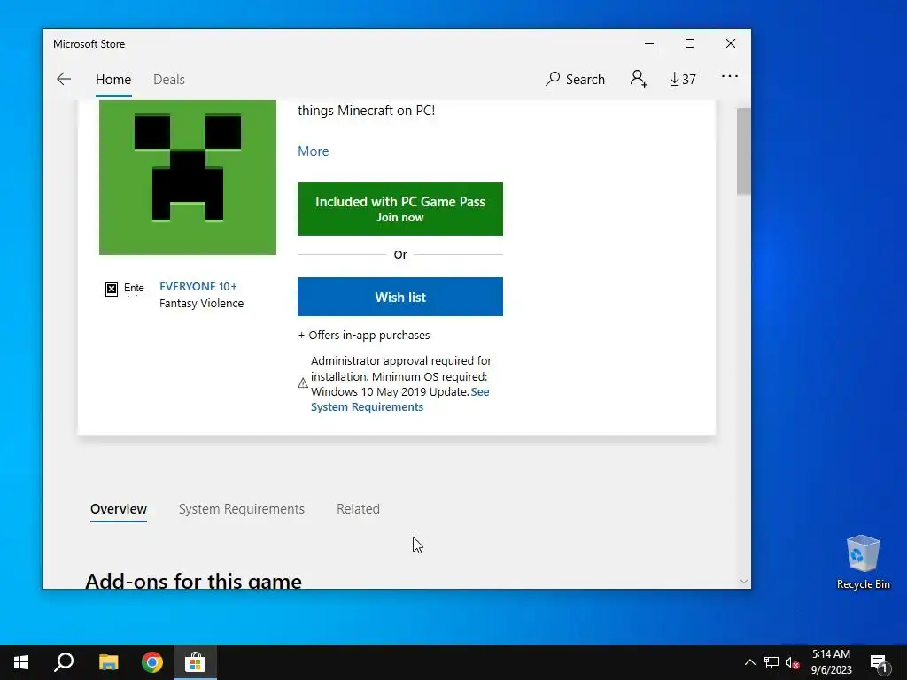
Task: Click the network status tray icon
Action: [x=771, y=662]
